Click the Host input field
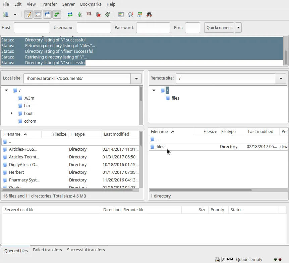Image resolution: width=289 pixels, height=263 pixels. point(32,28)
